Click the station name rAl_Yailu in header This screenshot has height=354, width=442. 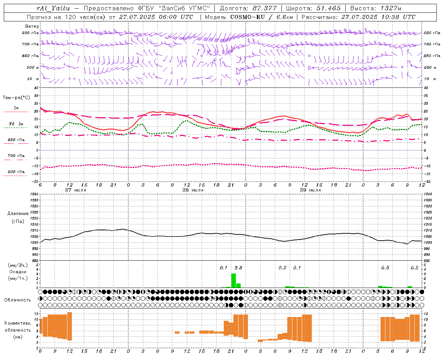53,8
